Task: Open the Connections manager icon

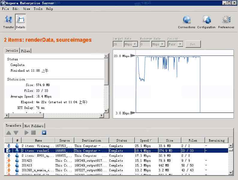Action: 186,22
